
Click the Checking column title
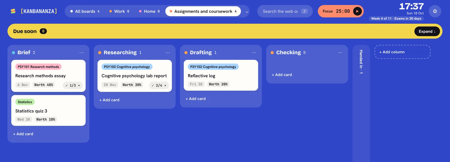[288, 52]
